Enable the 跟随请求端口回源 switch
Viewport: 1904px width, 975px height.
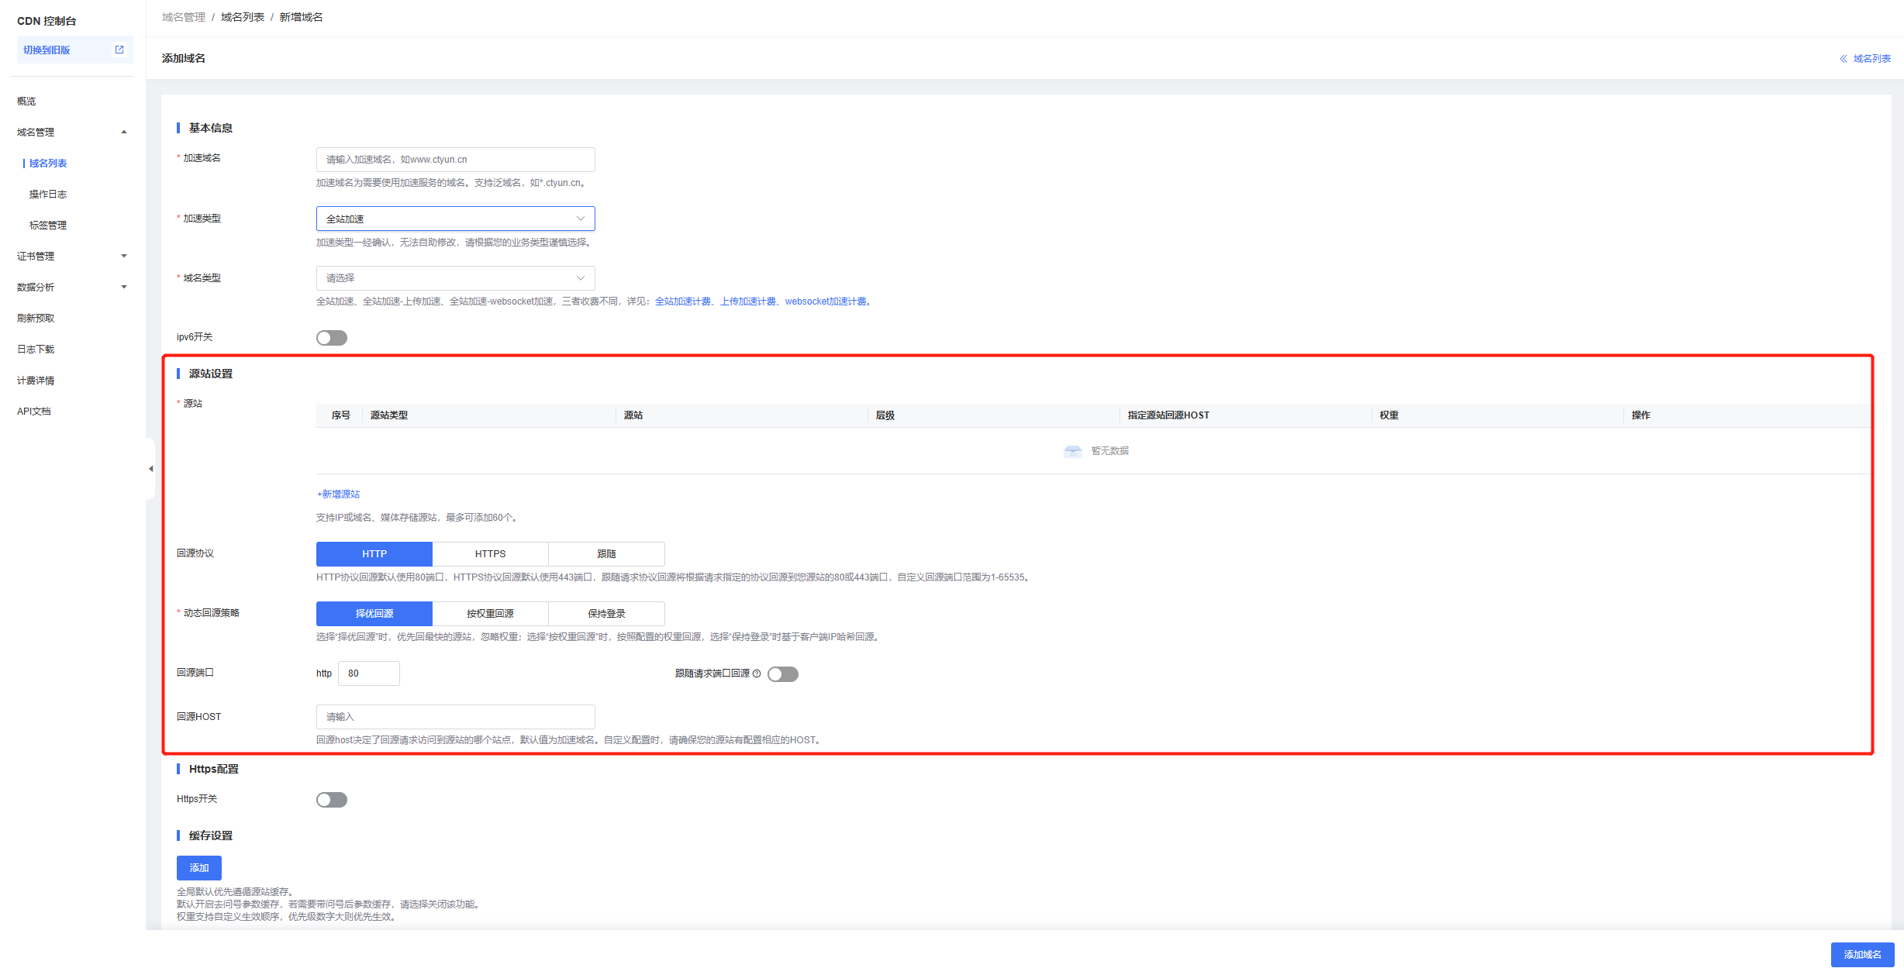click(x=783, y=674)
